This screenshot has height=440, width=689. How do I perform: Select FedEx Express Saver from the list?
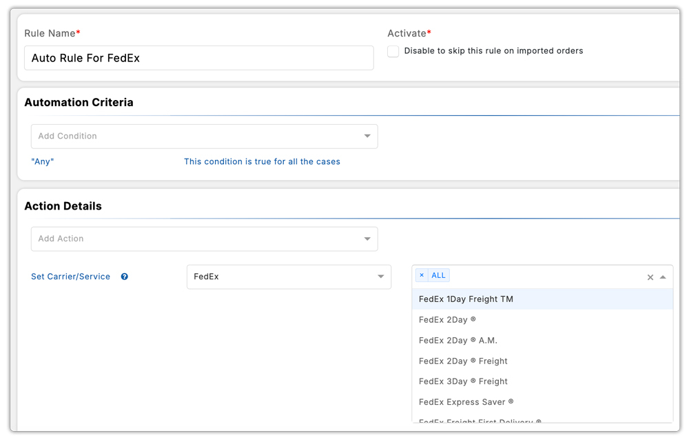(465, 401)
